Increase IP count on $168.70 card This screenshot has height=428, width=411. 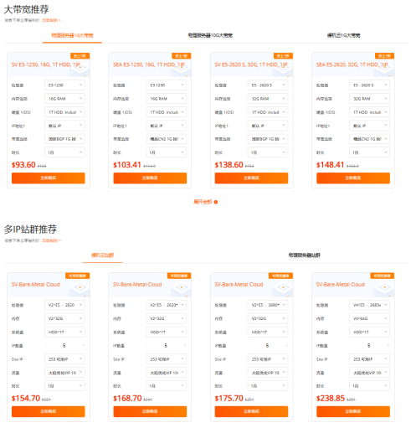click(x=185, y=346)
